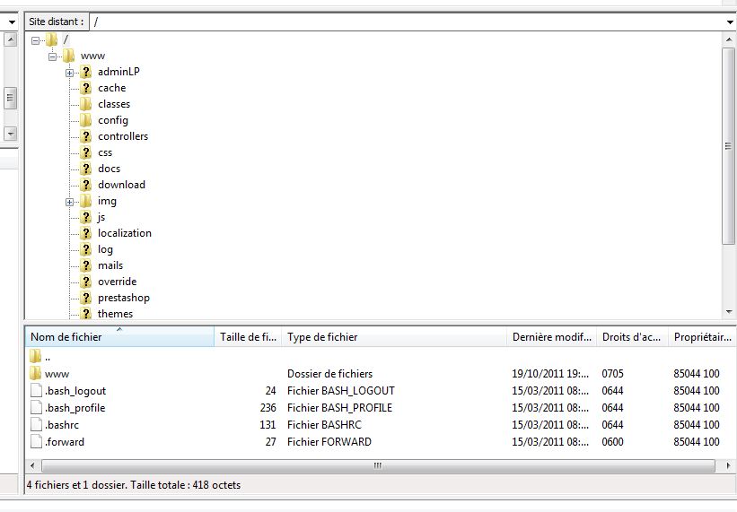Click the 0705 permissions cell

point(612,374)
